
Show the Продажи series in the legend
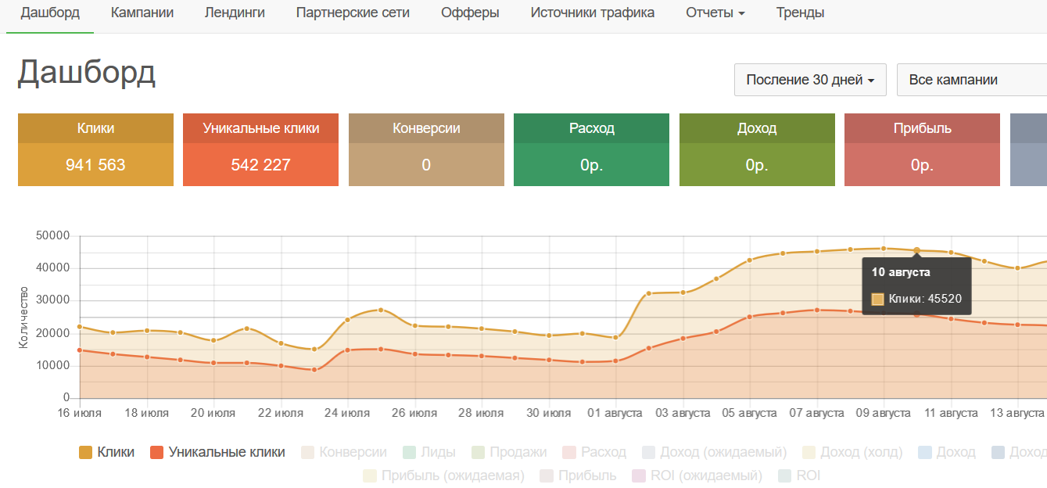click(x=509, y=452)
